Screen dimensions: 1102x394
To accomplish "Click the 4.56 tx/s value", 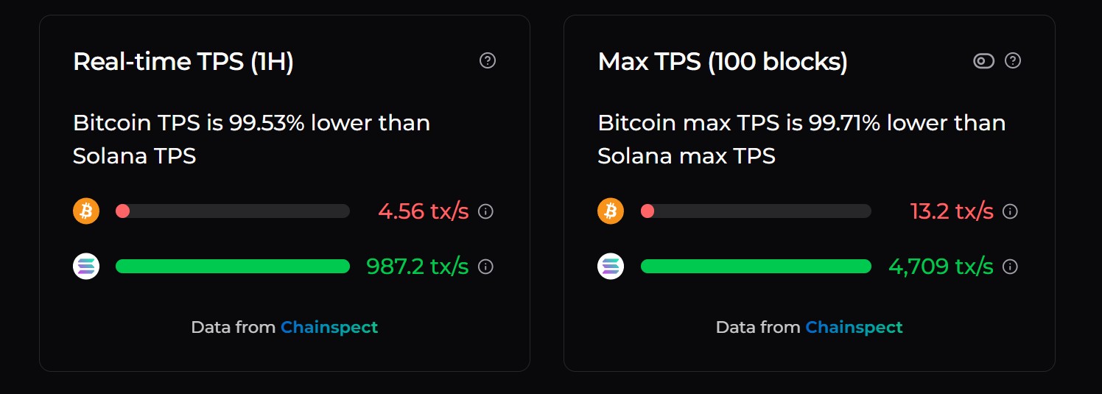I will click(x=424, y=211).
